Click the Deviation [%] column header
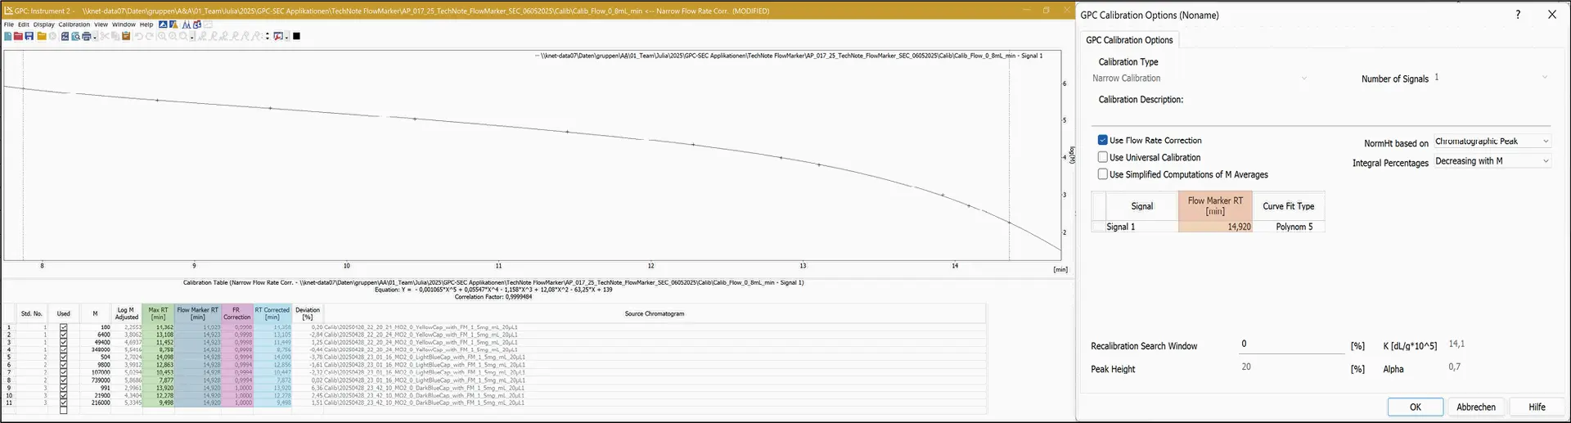 [x=308, y=313]
